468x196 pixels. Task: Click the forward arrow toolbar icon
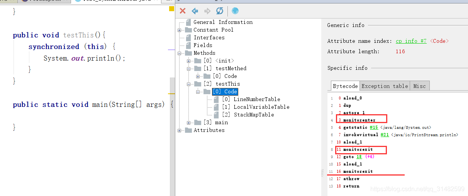coord(207,11)
